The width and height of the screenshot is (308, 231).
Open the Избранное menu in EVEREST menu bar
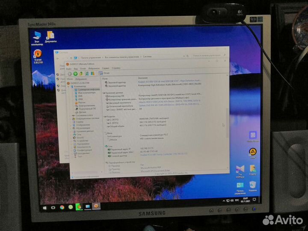(94, 68)
